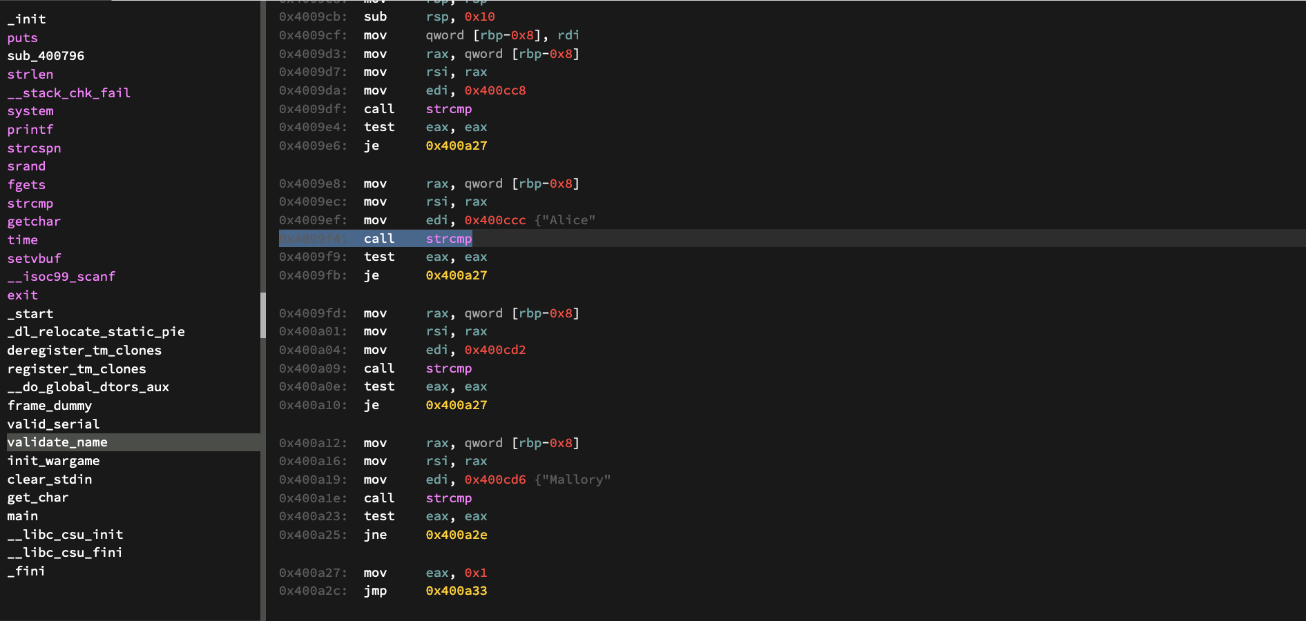The width and height of the screenshot is (1306, 621).
Task: Open frame_dummy in the function list
Action: [x=50, y=406]
